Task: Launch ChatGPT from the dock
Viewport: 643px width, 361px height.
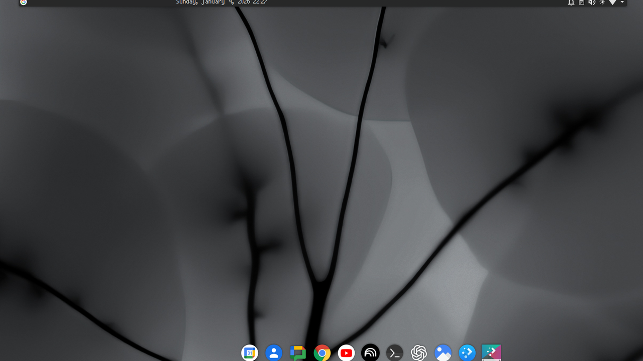Action: pyautogui.click(x=418, y=352)
